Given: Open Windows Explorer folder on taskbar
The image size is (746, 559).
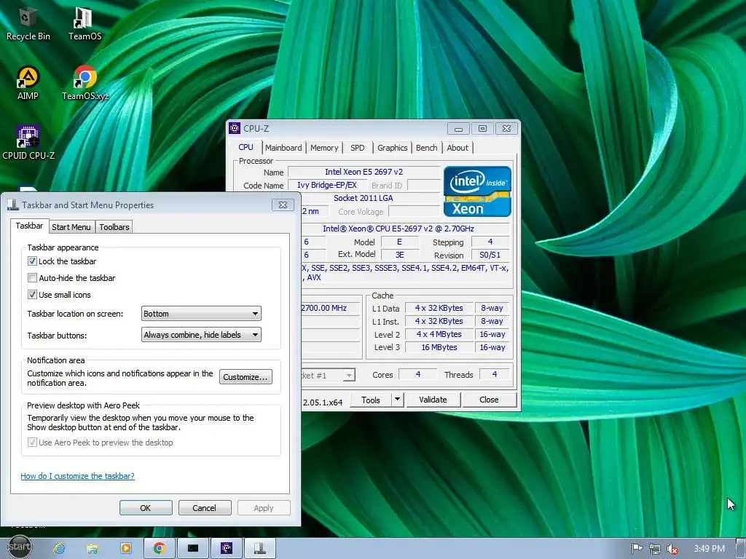Looking at the screenshot, I should click(x=93, y=549).
